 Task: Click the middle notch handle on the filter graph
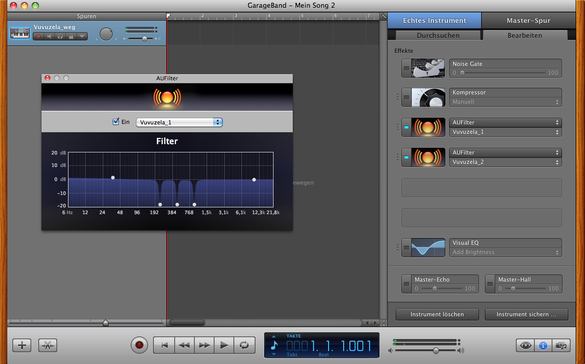[177, 204]
